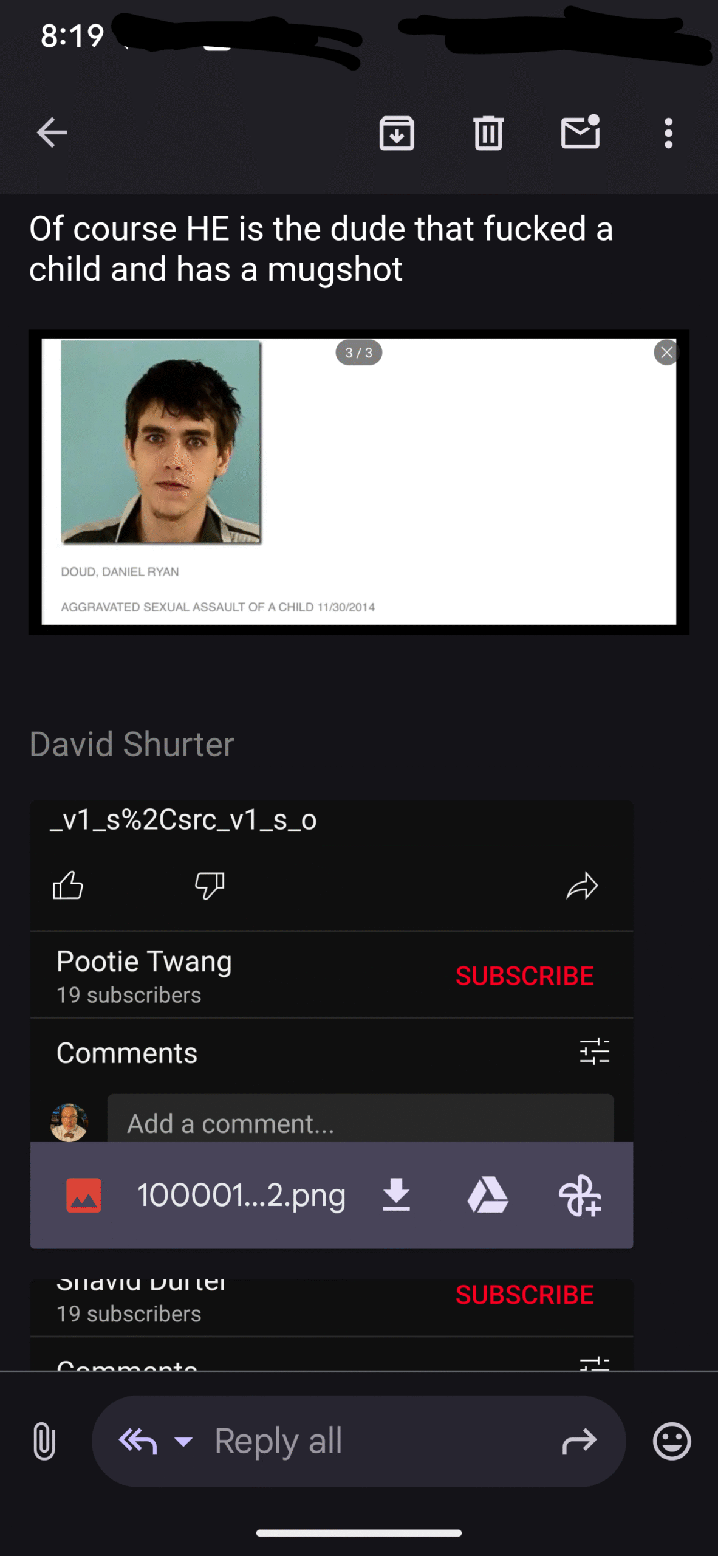Insert an emoji reaction

pyautogui.click(x=672, y=1441)
